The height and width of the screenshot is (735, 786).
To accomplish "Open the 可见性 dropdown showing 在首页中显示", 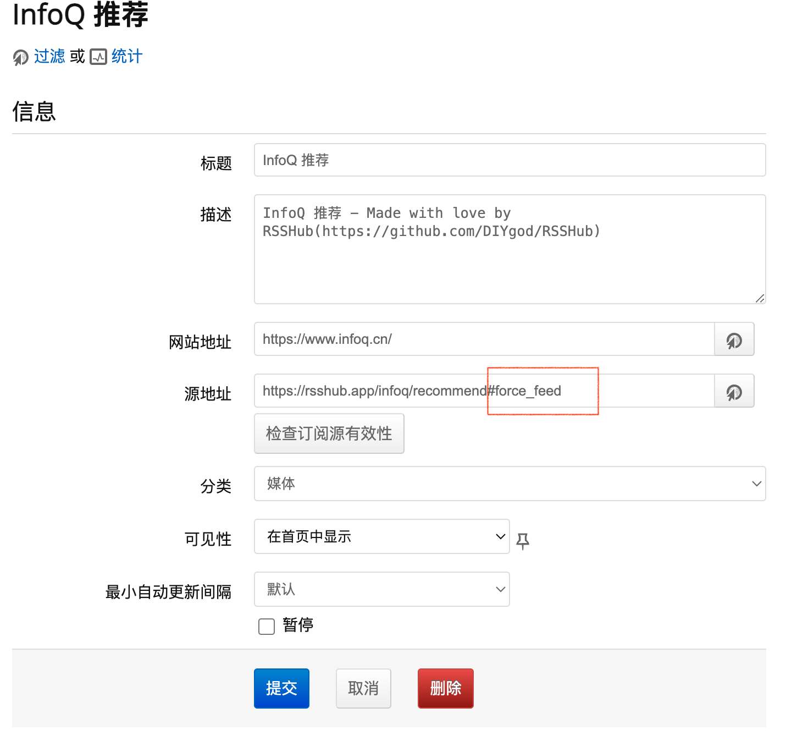I will [x=381, y=536].
